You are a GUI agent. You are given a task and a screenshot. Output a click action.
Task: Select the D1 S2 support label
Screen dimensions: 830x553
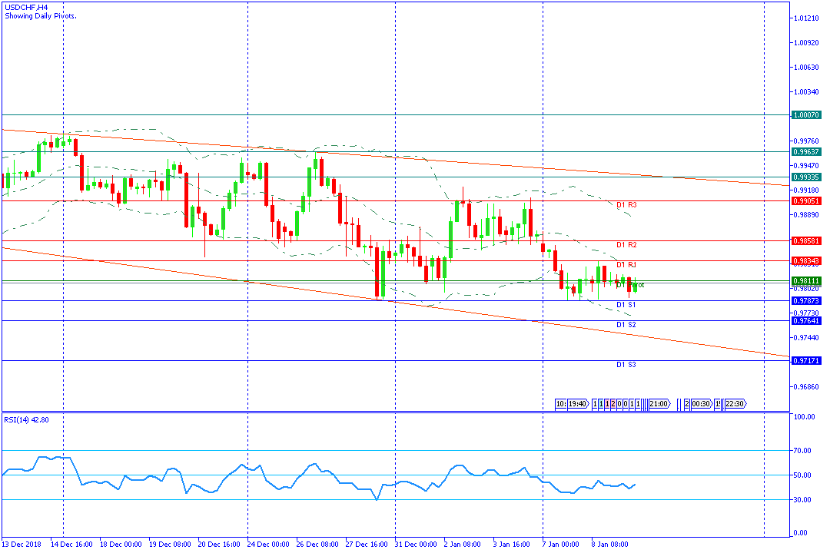pyautogui.click(x=626, y=325)
